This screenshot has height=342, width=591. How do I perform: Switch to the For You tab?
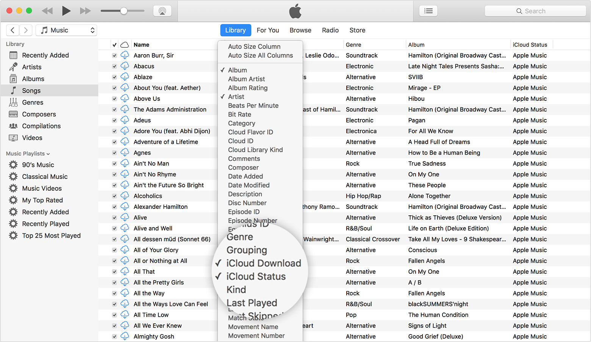268,30
